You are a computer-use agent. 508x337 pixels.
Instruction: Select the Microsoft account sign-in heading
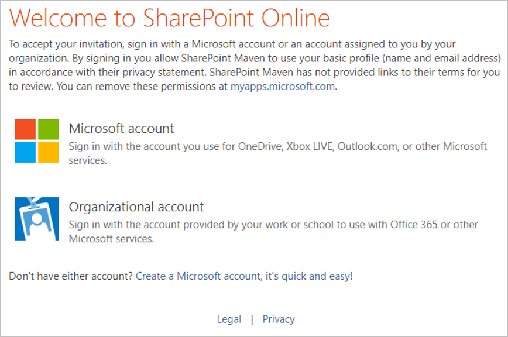tap(122, 129)
